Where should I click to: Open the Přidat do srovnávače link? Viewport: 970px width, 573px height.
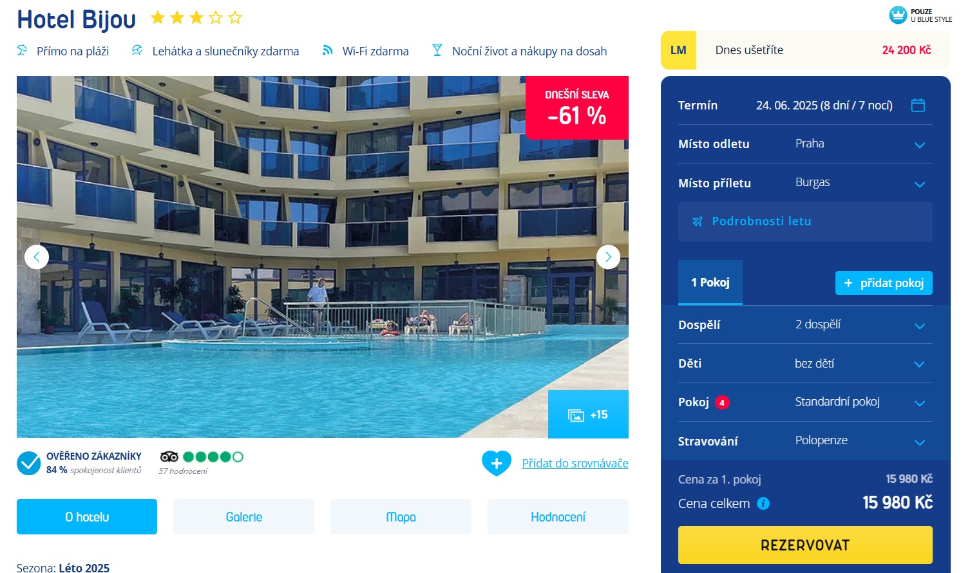click(575, 464)
